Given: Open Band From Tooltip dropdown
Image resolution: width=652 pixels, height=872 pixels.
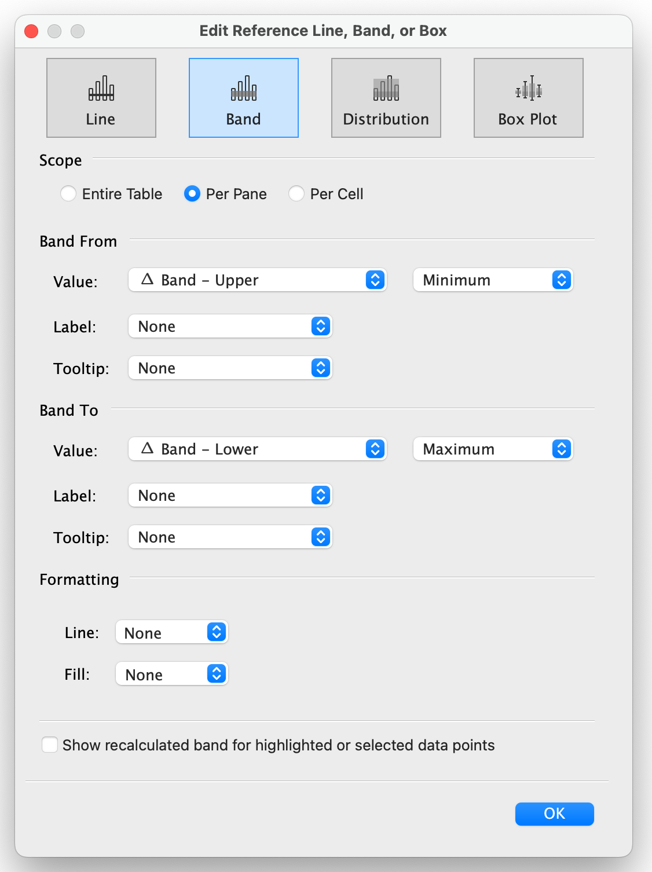Looking at the screenshot, I should tap(230, 368).
